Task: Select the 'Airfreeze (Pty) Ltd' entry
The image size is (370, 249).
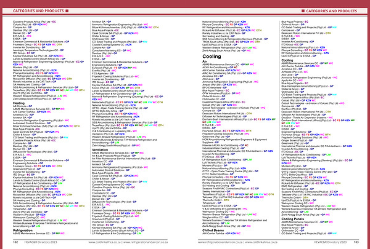Action: click(295, 72)
